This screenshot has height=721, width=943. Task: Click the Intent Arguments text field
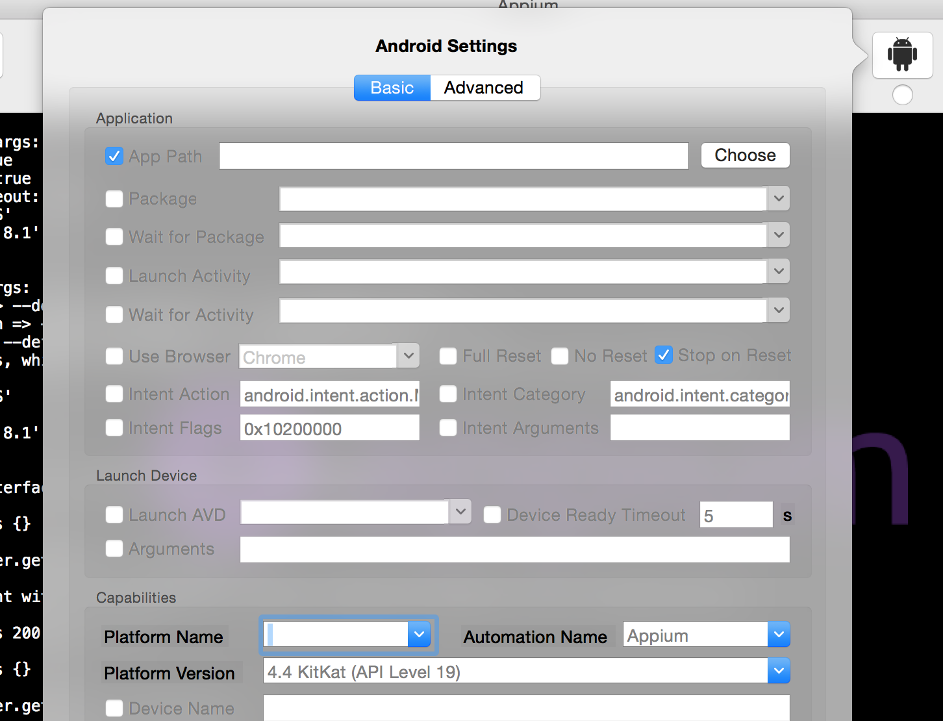pos(700,427)
